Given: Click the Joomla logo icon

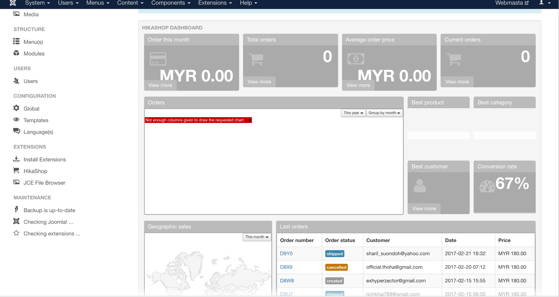Looking at the screenshot, I should tap(13, 3).
